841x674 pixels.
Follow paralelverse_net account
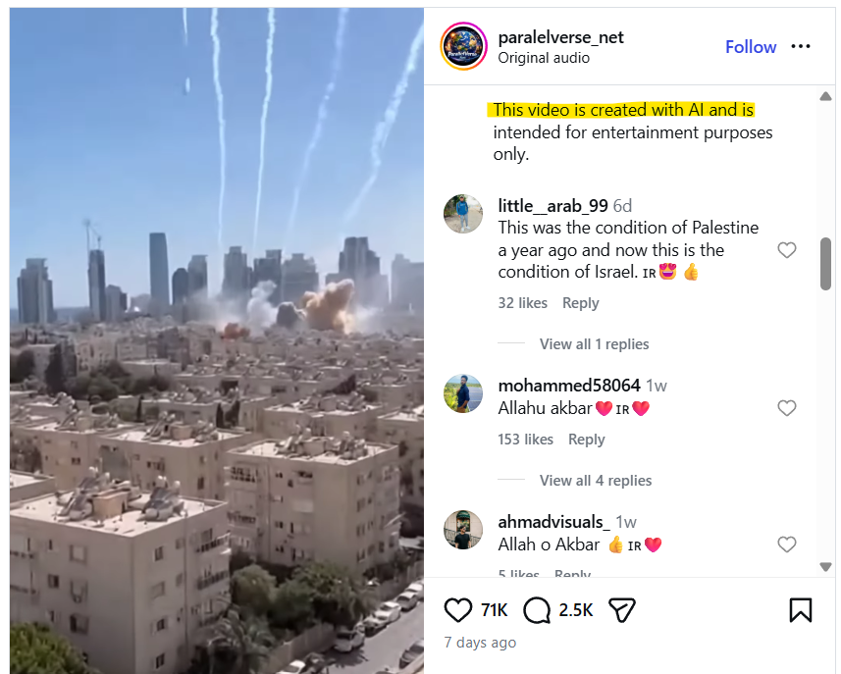click(751, 47)
